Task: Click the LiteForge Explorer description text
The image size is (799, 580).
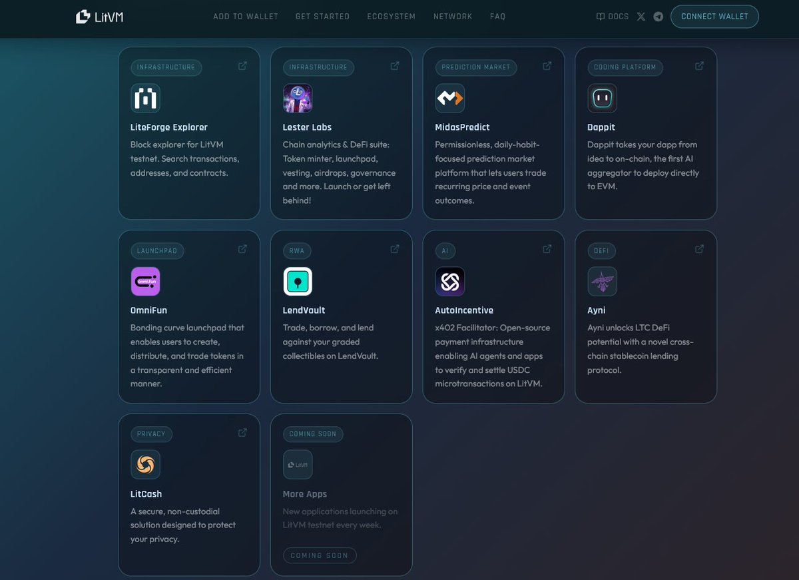Action: click(185, 158)
